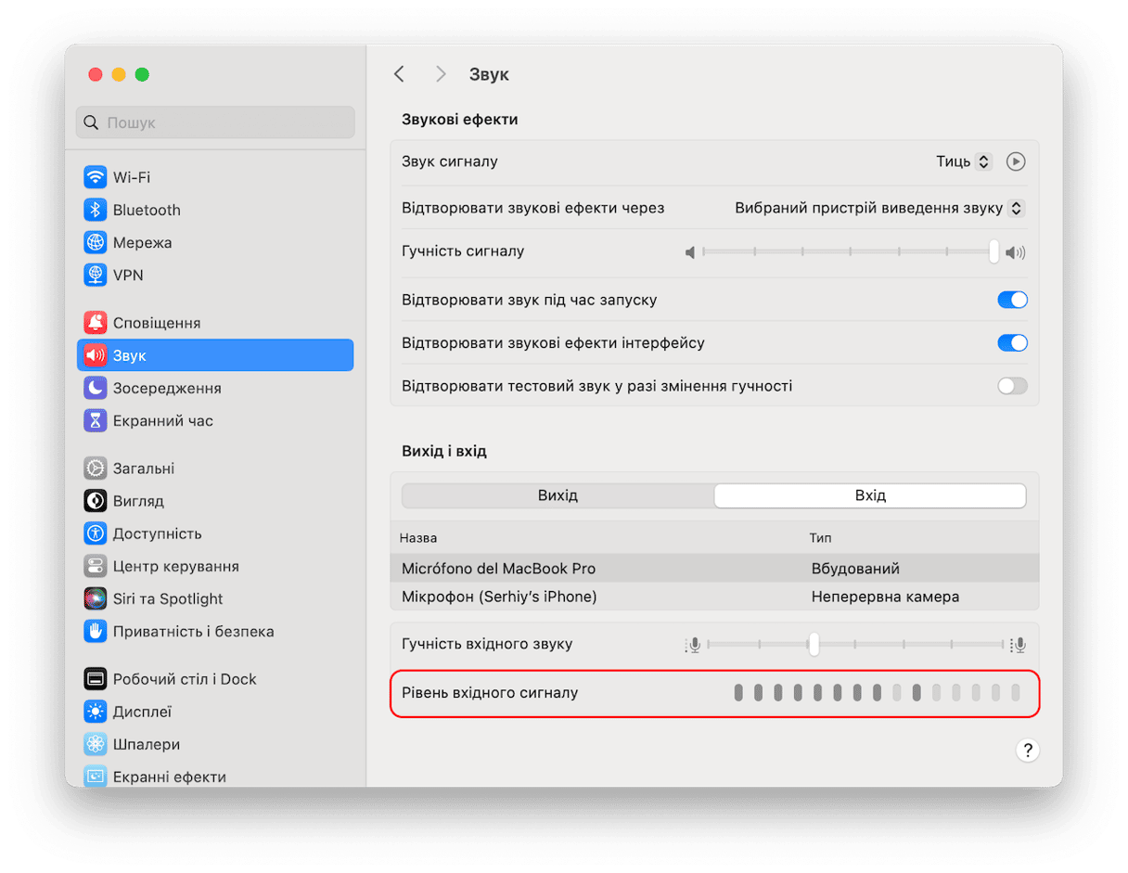Click the Назва column header
Screen dimensions: 1128x873
(418, 538)
